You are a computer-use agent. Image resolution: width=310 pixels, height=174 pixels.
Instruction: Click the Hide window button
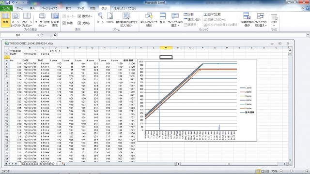tap(192, 19)
